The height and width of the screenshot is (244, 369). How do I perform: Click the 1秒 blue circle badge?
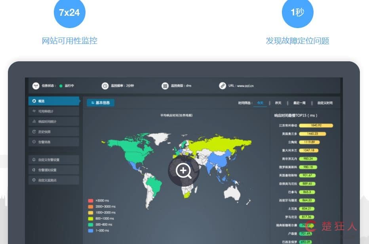[297, 13]
